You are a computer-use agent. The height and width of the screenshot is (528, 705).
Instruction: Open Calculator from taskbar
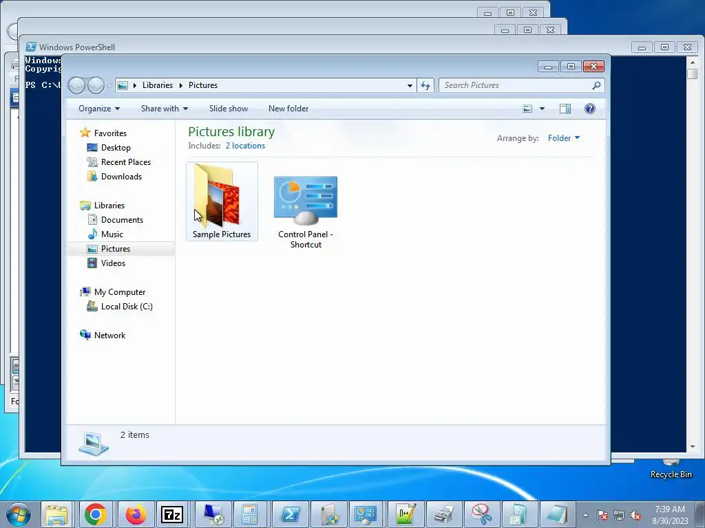pyautogui.click(x=249, y=514)
